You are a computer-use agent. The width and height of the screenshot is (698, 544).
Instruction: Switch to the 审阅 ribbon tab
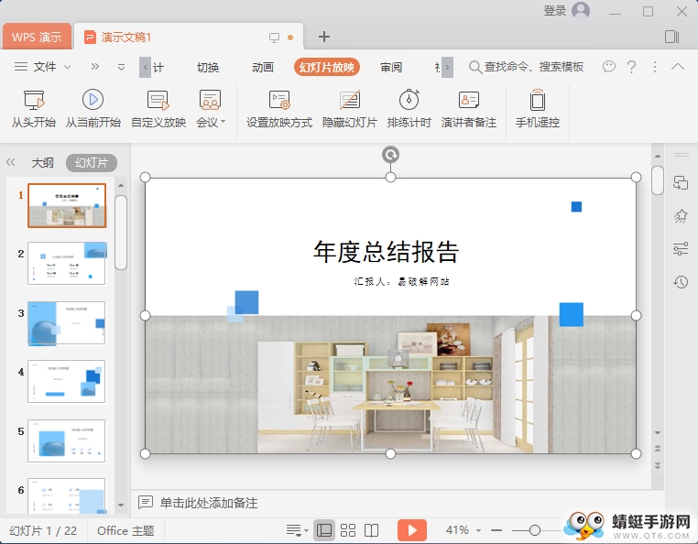391,67
